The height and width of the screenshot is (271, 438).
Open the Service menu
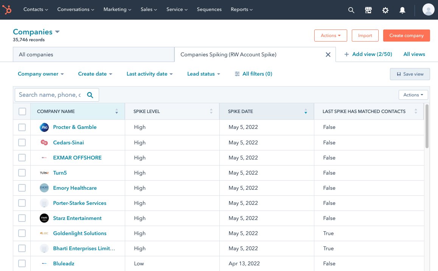pyautogui.click(x=177, y=9)
